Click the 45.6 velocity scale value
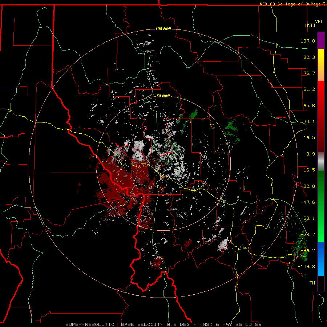Screen dimensions: 327x327 click(x=309, y=105)
